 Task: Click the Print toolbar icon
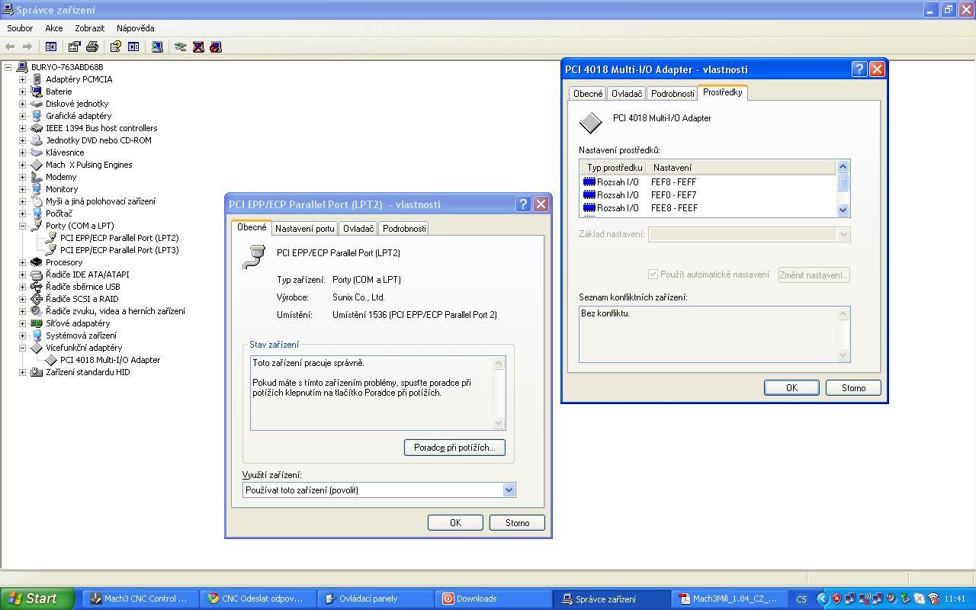tap(92, 47)
